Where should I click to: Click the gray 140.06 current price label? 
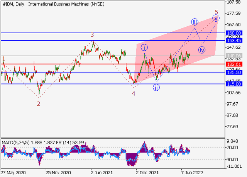coord(234,56)
